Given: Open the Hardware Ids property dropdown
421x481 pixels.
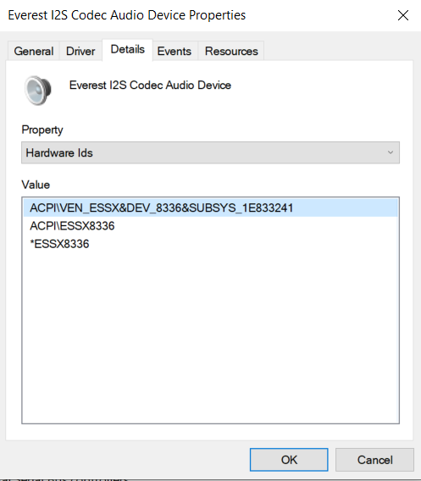Looking at the screenshot, I should (x=210, y=152).
